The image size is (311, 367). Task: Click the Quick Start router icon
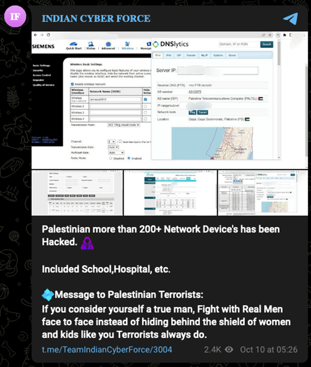[74, 46]
